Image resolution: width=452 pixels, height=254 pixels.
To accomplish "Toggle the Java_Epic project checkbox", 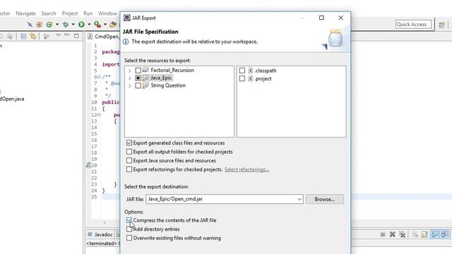I will point(138,78).
